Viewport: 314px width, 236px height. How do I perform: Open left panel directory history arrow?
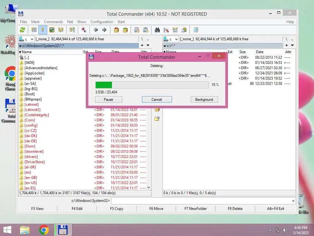pyautogui.click(x=148, y=45)
